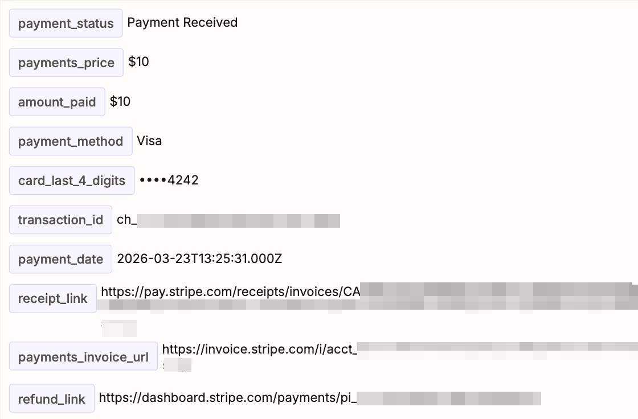638x419 pixels.
Task: Click the amount_paid field tag
Action: point(57,102)
